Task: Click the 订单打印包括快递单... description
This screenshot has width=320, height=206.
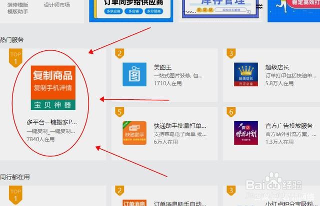Action: coord(291,76)
